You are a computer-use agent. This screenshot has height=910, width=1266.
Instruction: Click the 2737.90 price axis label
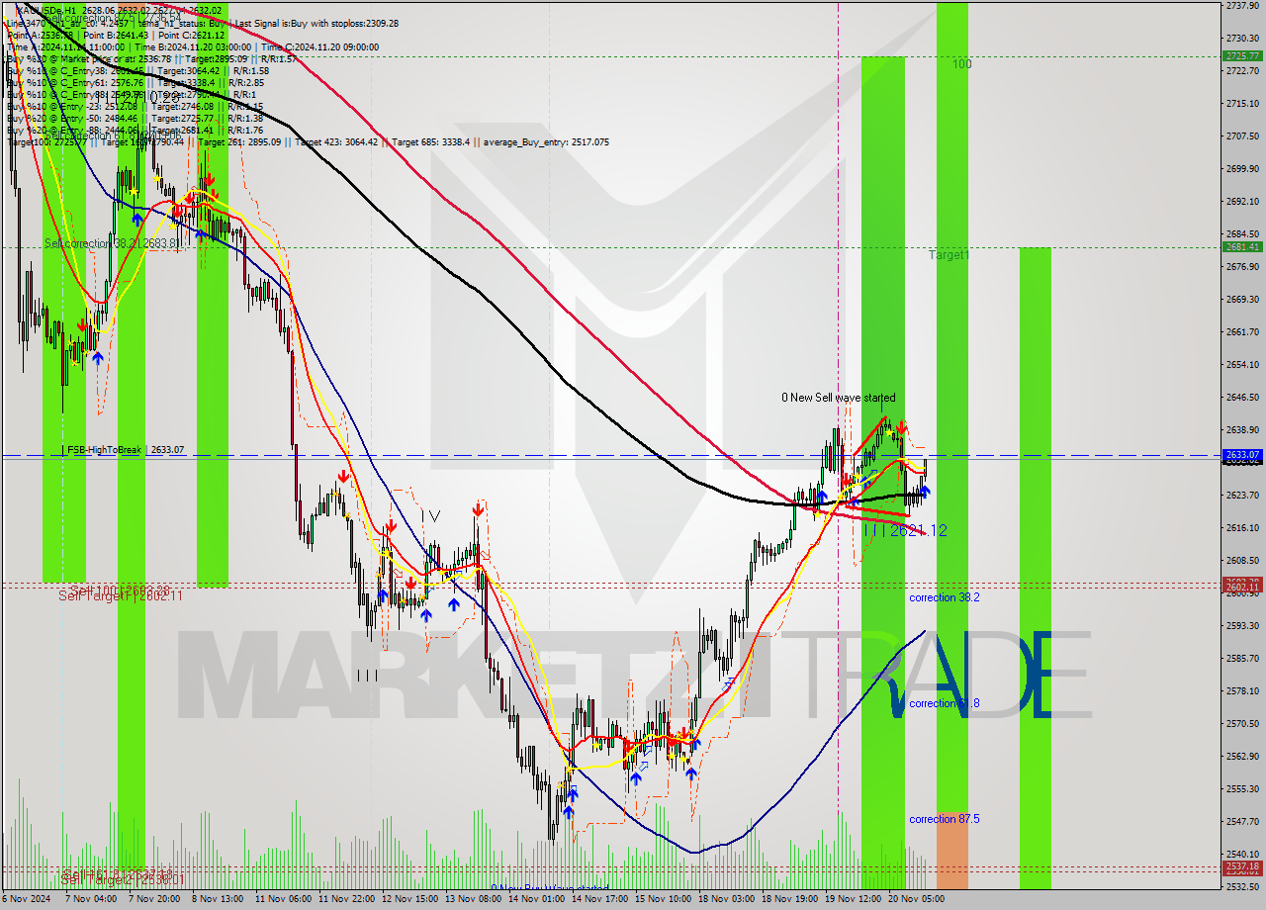pos(1242,6)
